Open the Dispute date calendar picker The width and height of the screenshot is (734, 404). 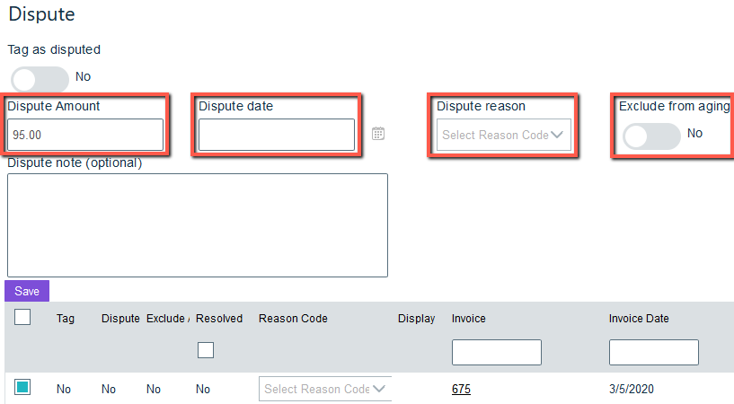pyautogui.click(x=378, y=134)
